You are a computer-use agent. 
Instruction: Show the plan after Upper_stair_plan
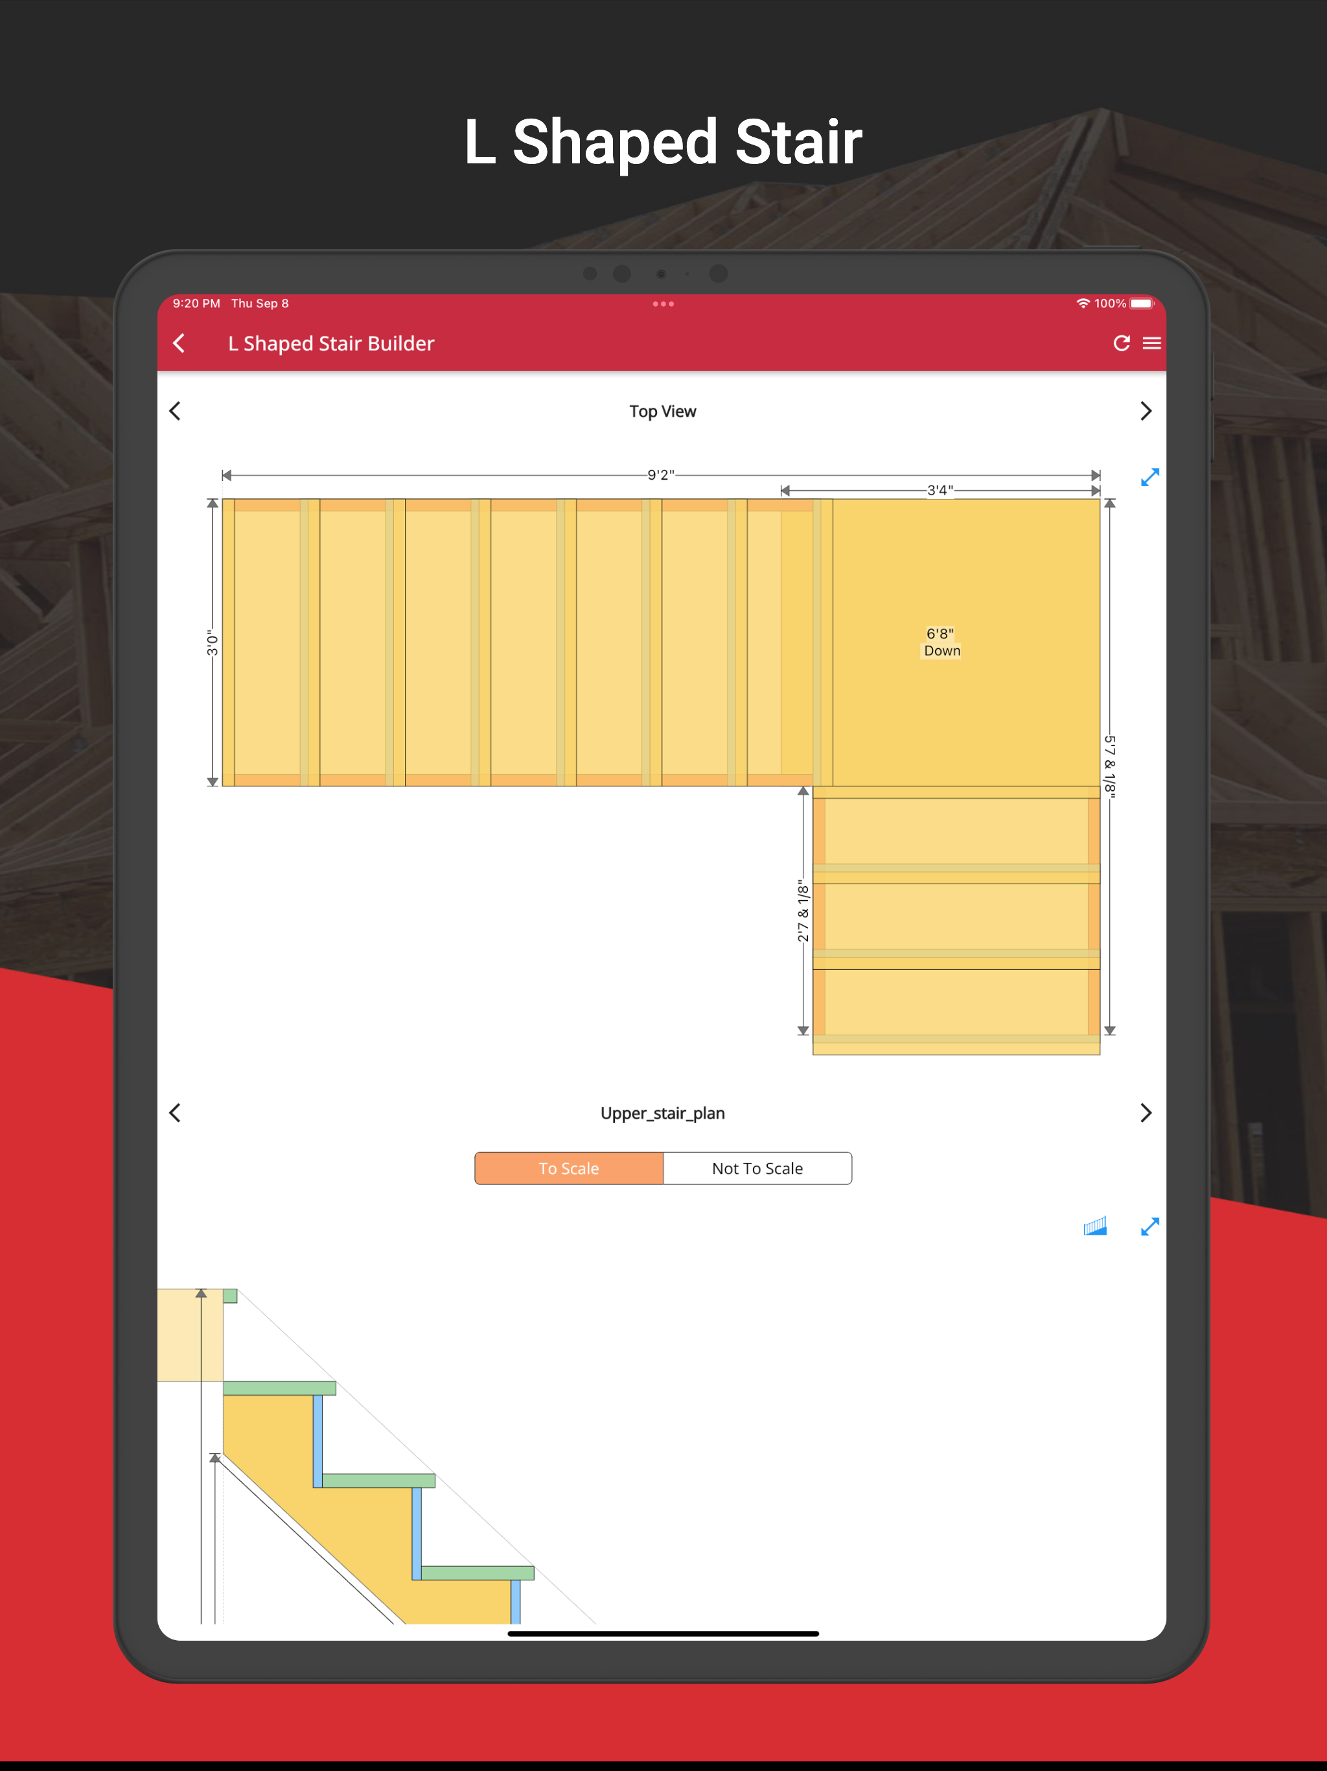click(x=1146, y=1113)
